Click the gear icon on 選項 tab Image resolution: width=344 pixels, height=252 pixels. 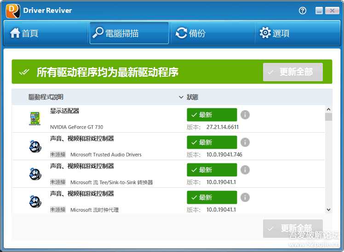point(265,33)
